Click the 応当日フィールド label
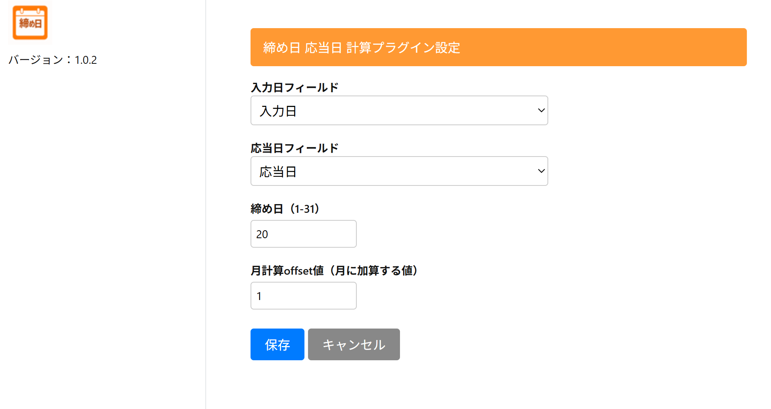Screen dimensions: 771x409 [x=295, y=148]
